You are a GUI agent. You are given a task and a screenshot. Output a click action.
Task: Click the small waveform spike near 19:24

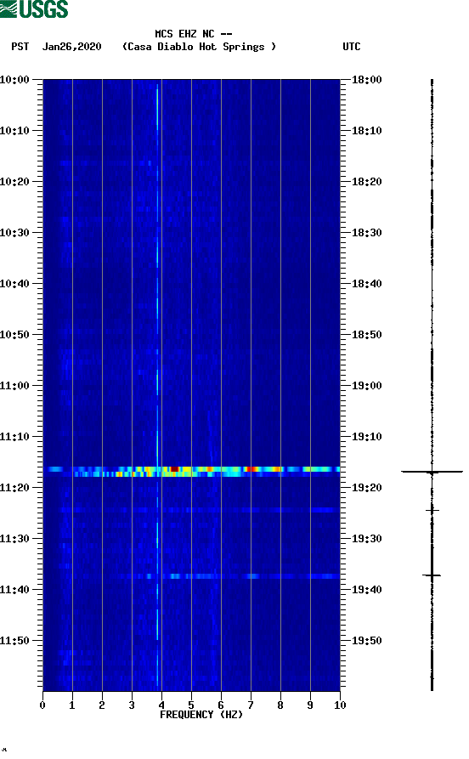point(432,510)
